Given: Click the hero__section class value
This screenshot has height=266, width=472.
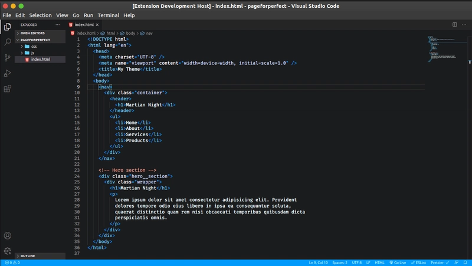Looking at the screenshot, I should [150, 176].
